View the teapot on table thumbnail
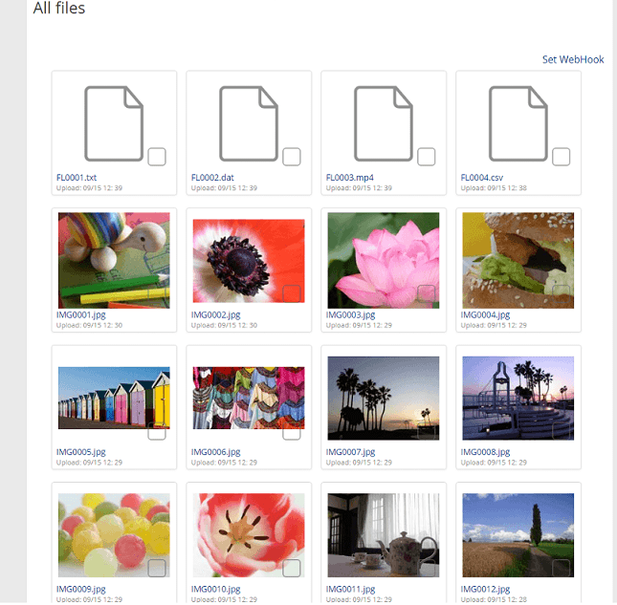Viewport: 617px width, 605px height. [x=383, y=534]
